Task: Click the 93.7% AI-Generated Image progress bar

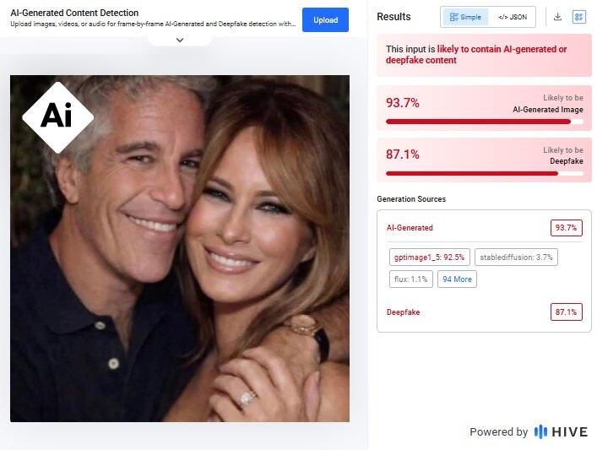Action: click(484, 122)
